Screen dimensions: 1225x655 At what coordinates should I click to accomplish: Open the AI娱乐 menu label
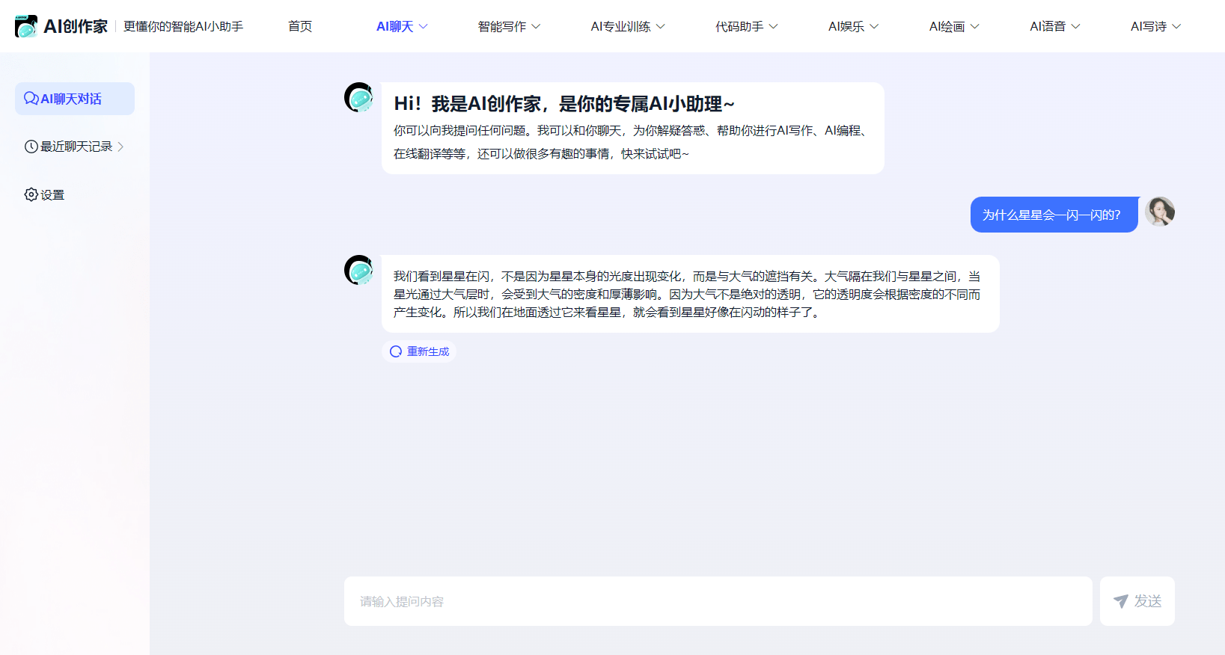click(846, 26)
